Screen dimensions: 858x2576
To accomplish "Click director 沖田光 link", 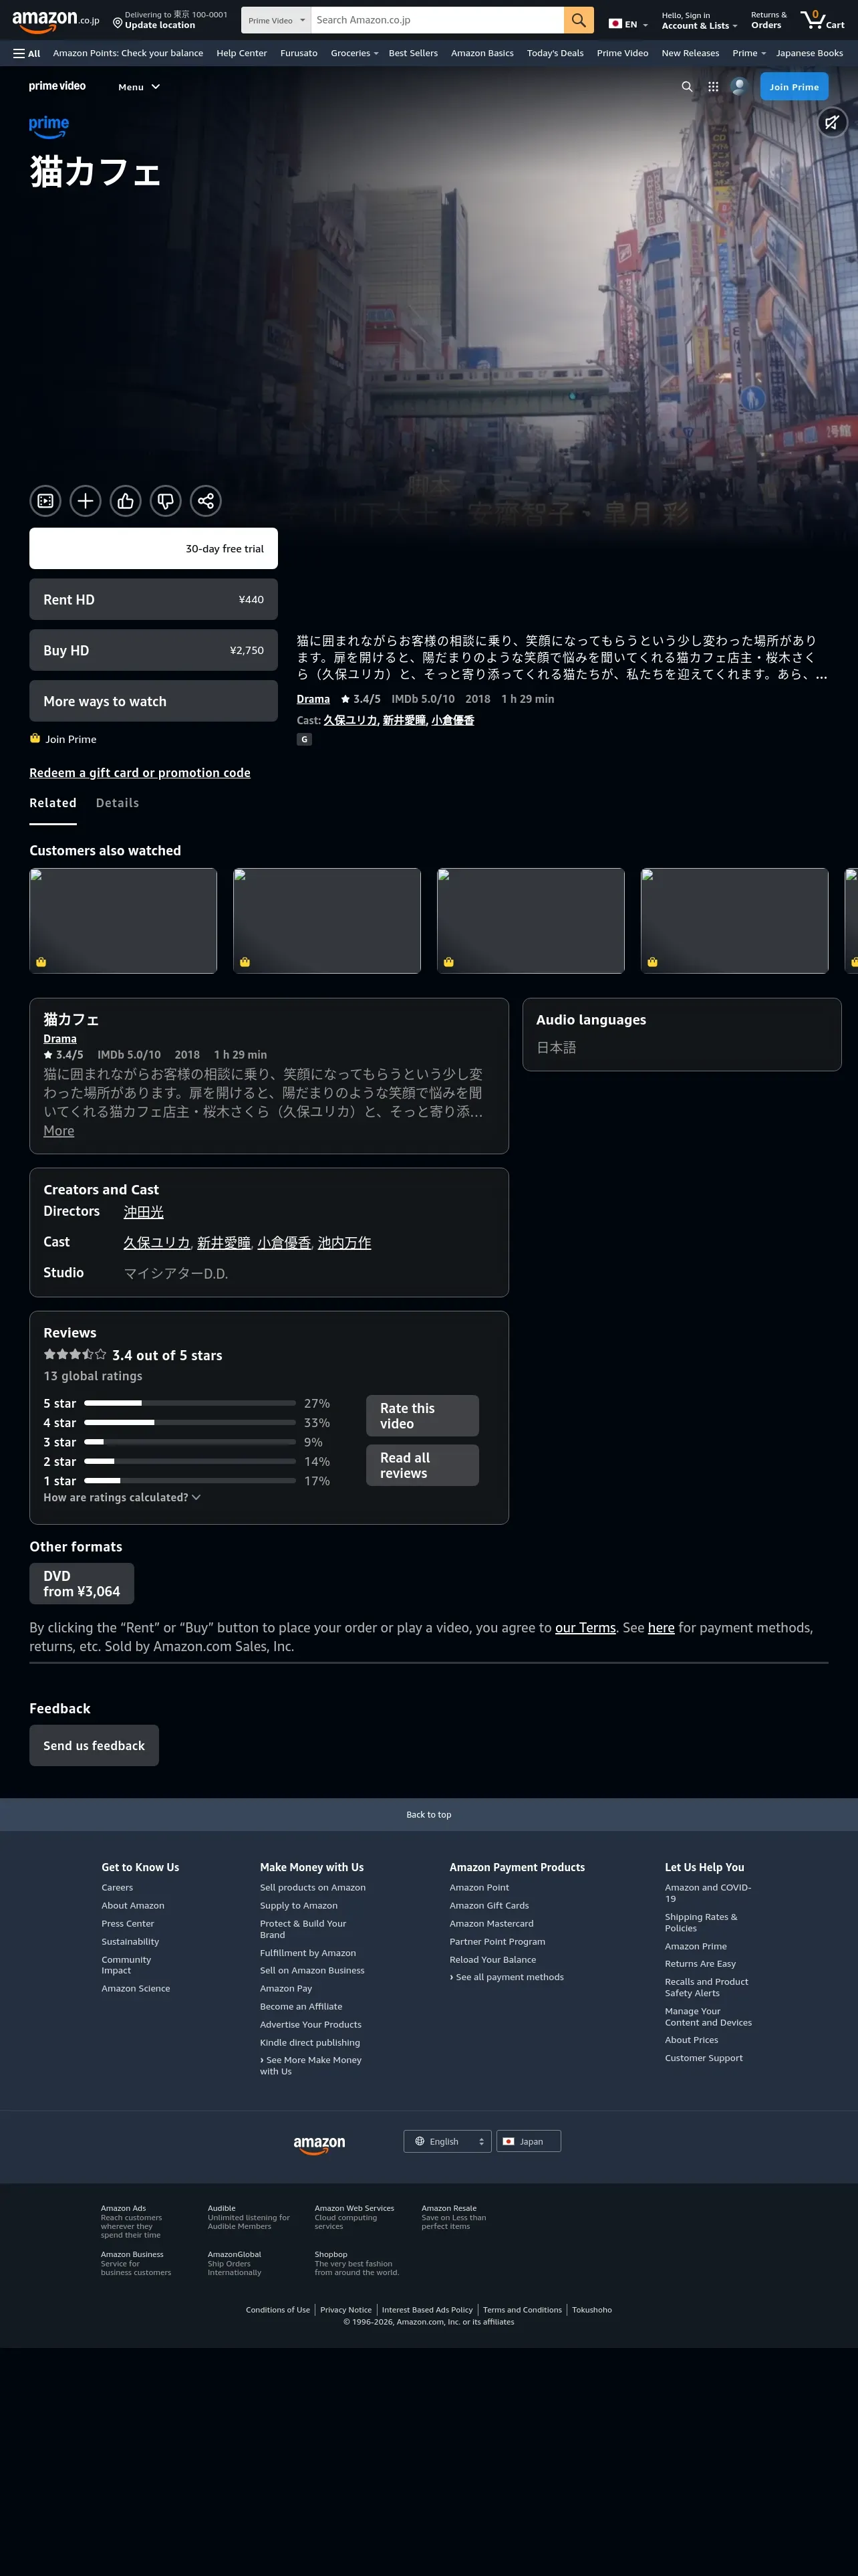I will (x=144, y=1212).
